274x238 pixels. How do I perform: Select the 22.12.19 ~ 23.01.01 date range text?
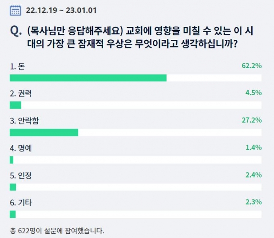pyautogui.click(x=61, y=10)
